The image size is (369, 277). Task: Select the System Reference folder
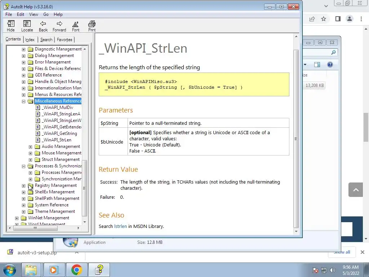[52, 205]
